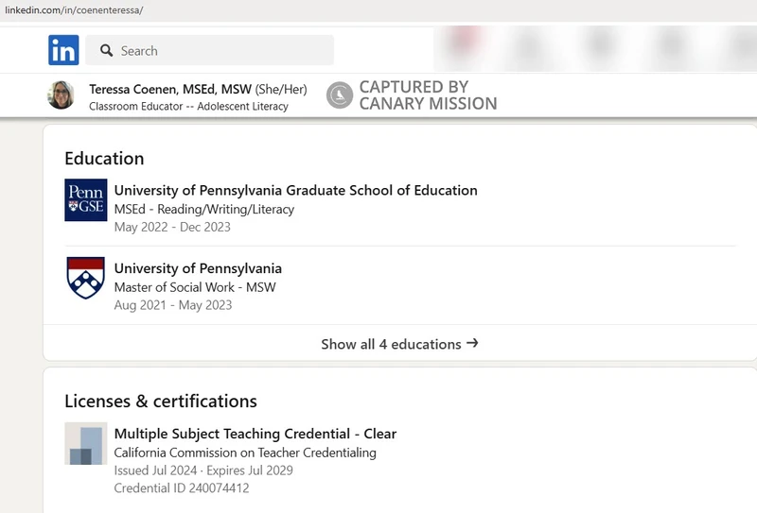Screen dimensions: 757x513
Task: Click the Education section heading
Action: coord(104,158)
